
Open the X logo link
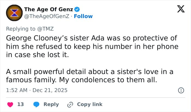tap(179, 10)
